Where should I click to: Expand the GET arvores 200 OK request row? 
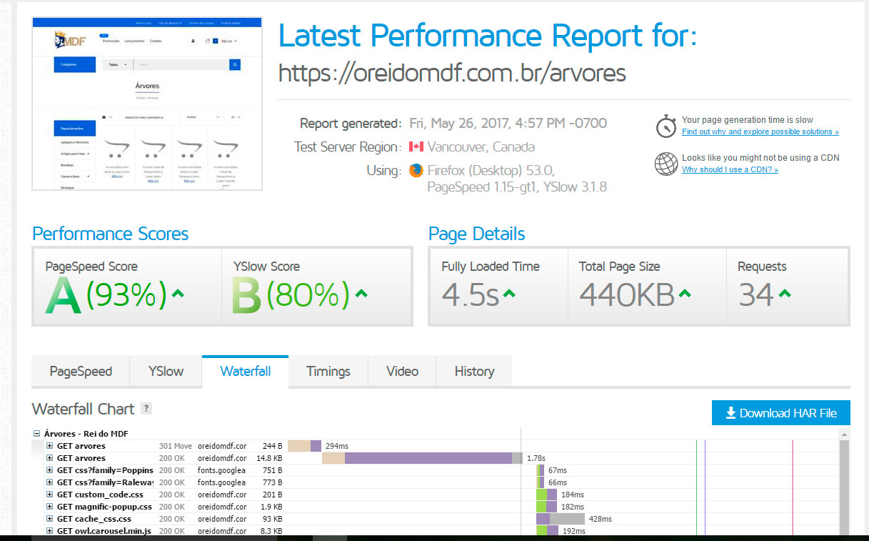(x=50, y=458)
